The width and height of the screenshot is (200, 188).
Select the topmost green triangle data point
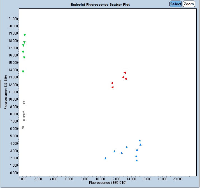pyautogui.click(x=25, y=35)
